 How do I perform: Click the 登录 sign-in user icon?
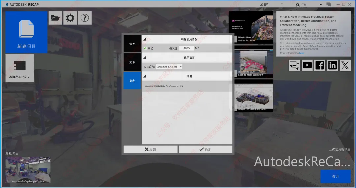click(261, 4)
